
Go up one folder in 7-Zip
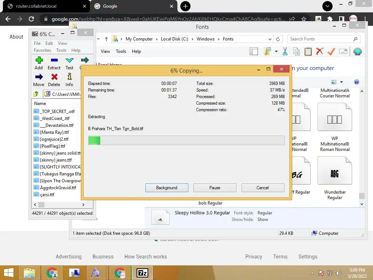click(x=36, y=94)
